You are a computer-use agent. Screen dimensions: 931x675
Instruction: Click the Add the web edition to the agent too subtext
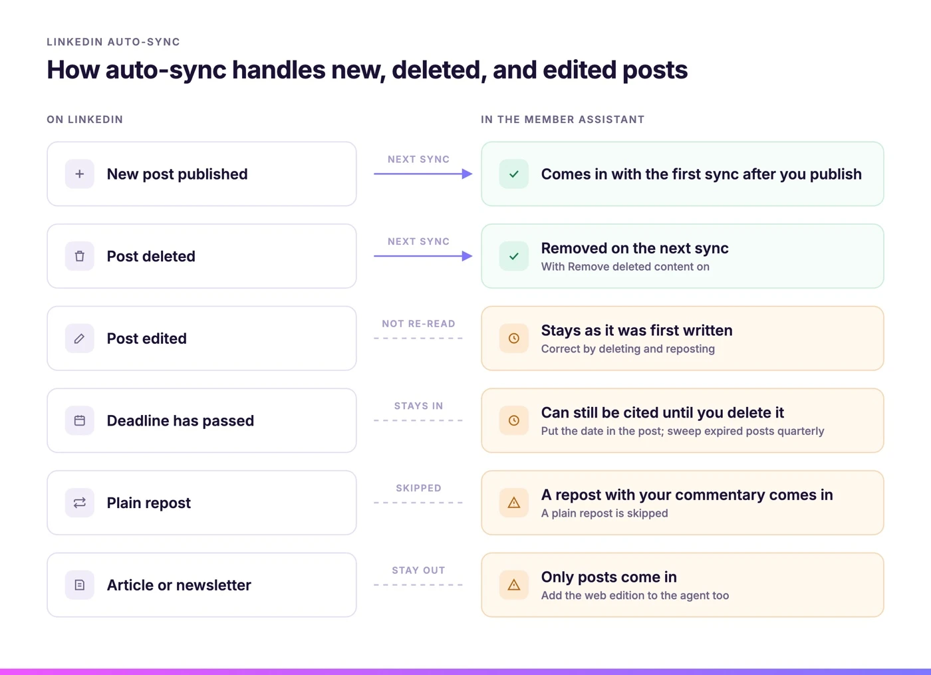tap(635, 596)
